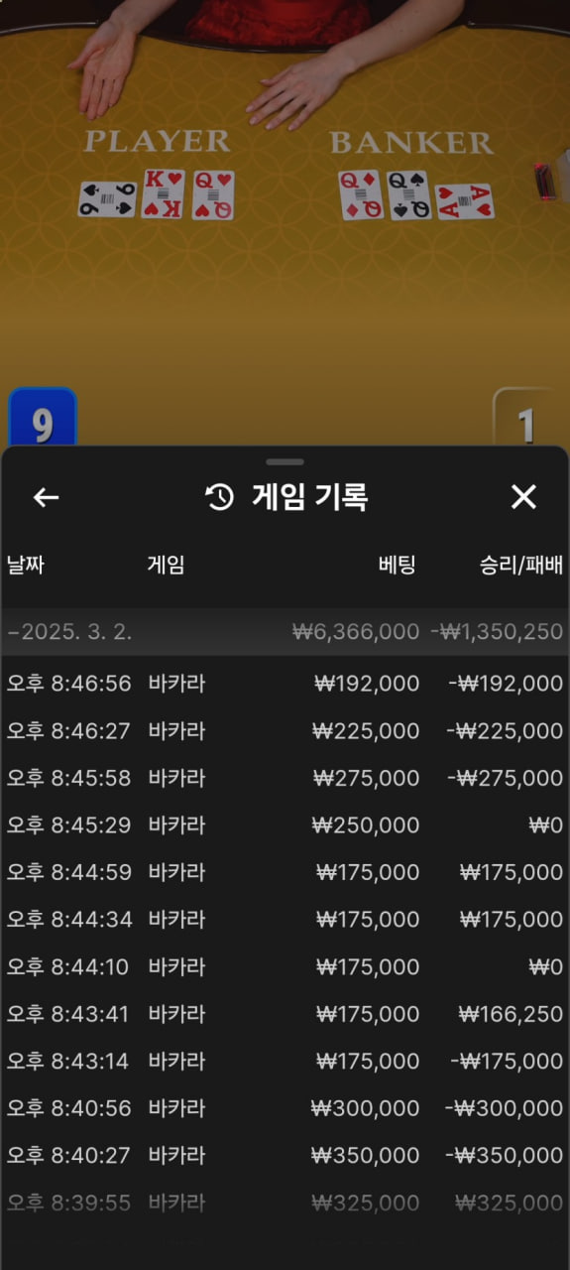Viewport: 570px width, 1270px height.
Task: Click the ₩350,000 bet amount
Action: tap(365, 1155)
